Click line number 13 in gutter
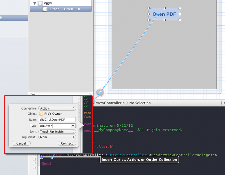The height and width of the screenshot is (175, 225). point(35,160)
